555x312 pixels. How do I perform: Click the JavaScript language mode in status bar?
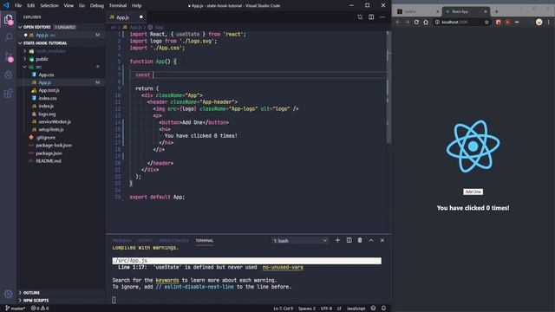click(356, 309)
